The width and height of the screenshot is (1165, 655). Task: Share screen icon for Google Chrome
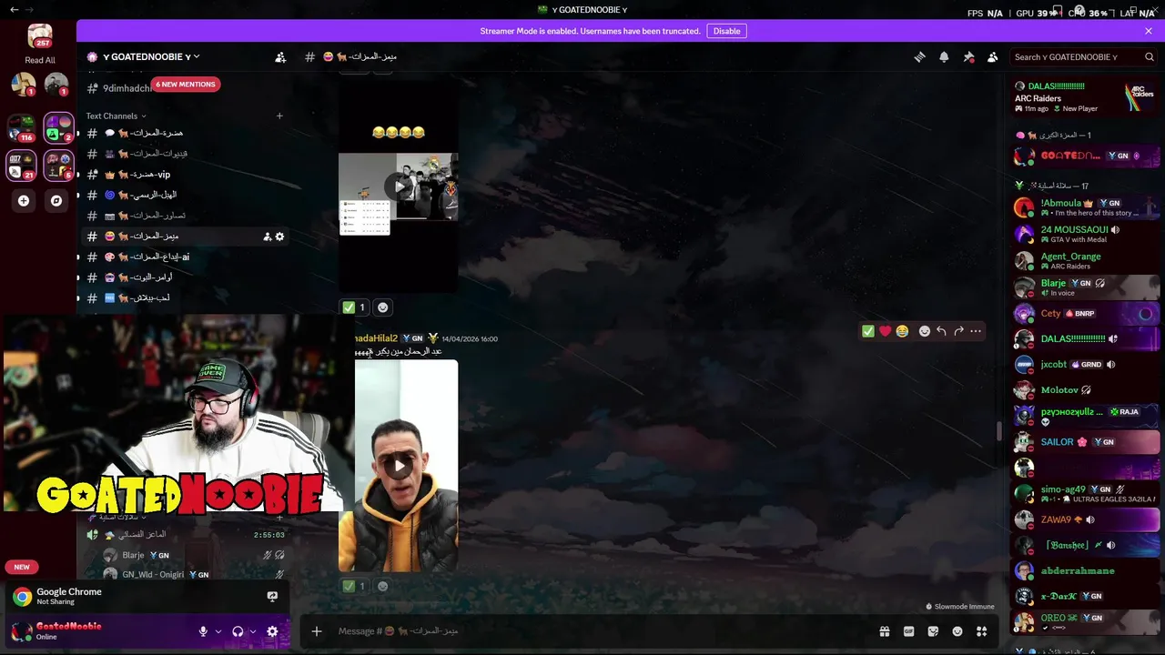point(272,597)
